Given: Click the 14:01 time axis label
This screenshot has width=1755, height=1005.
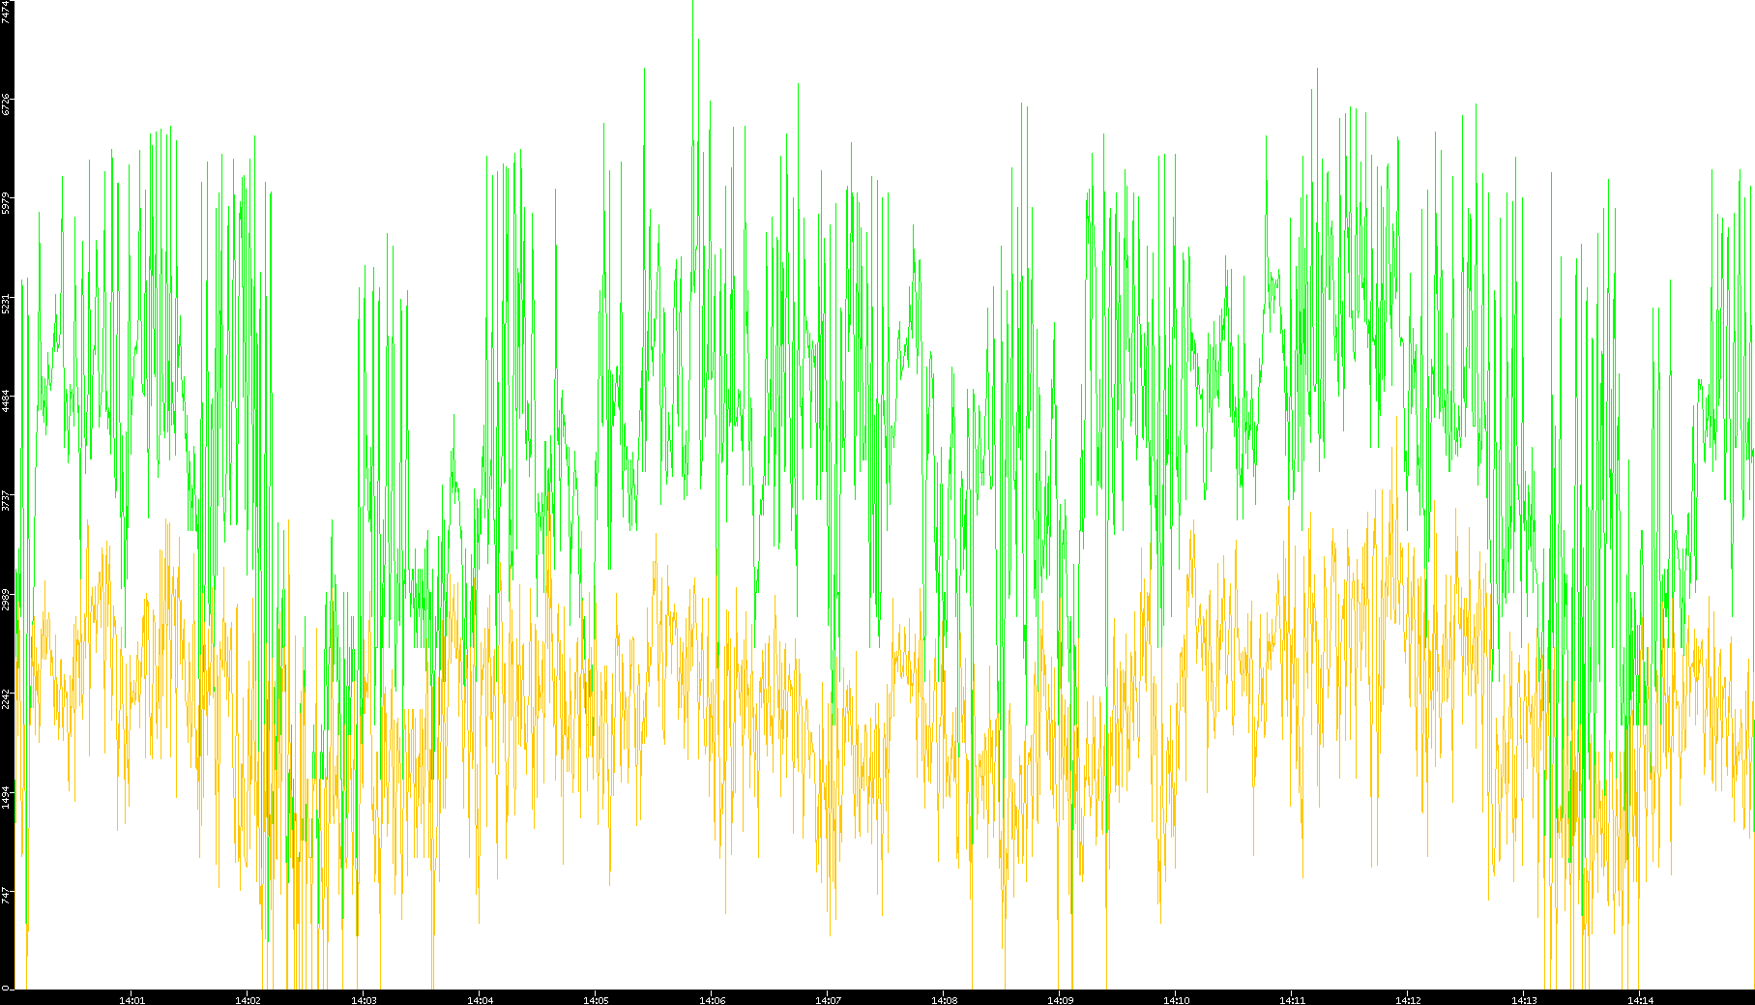Looking at the screenshot, I should point(132,1000).
